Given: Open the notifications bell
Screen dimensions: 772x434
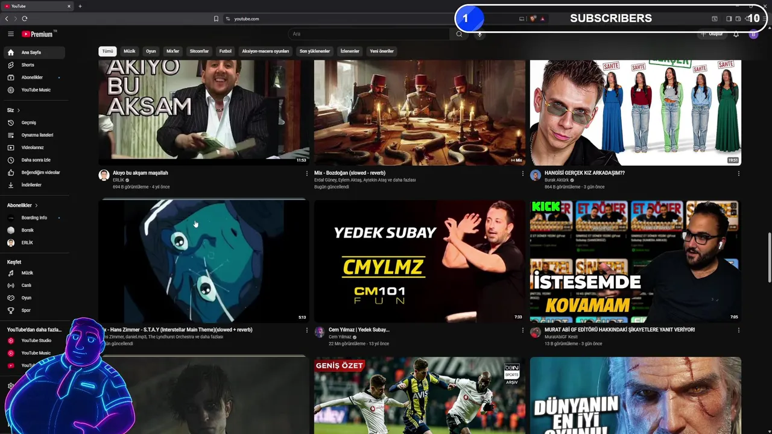Looking at the screenshot, I should [x=736, y=34].
